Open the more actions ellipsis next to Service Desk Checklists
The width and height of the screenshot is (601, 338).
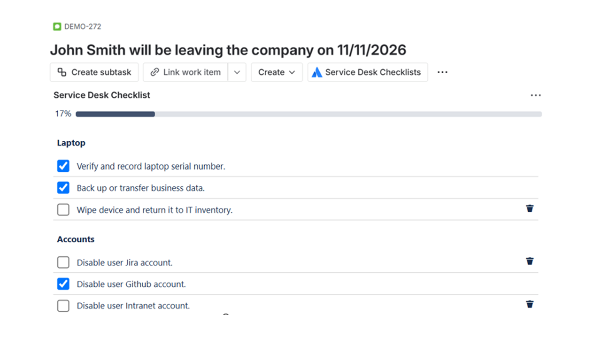pyautogui.click(x=442, y=72)
